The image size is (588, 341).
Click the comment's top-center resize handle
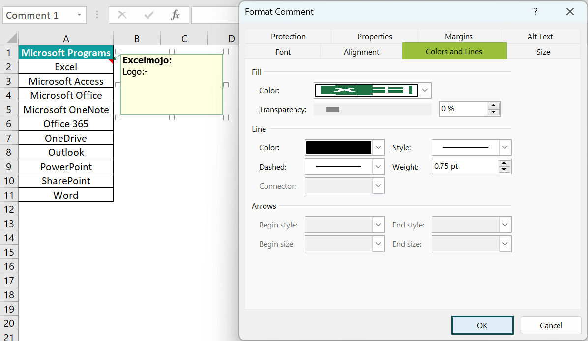coord(172,51)
